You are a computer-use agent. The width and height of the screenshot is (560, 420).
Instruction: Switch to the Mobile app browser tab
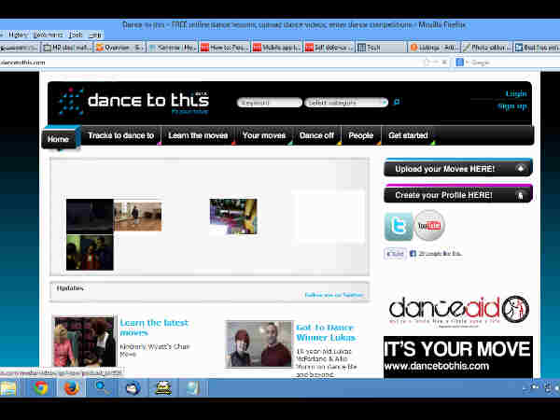277,48
